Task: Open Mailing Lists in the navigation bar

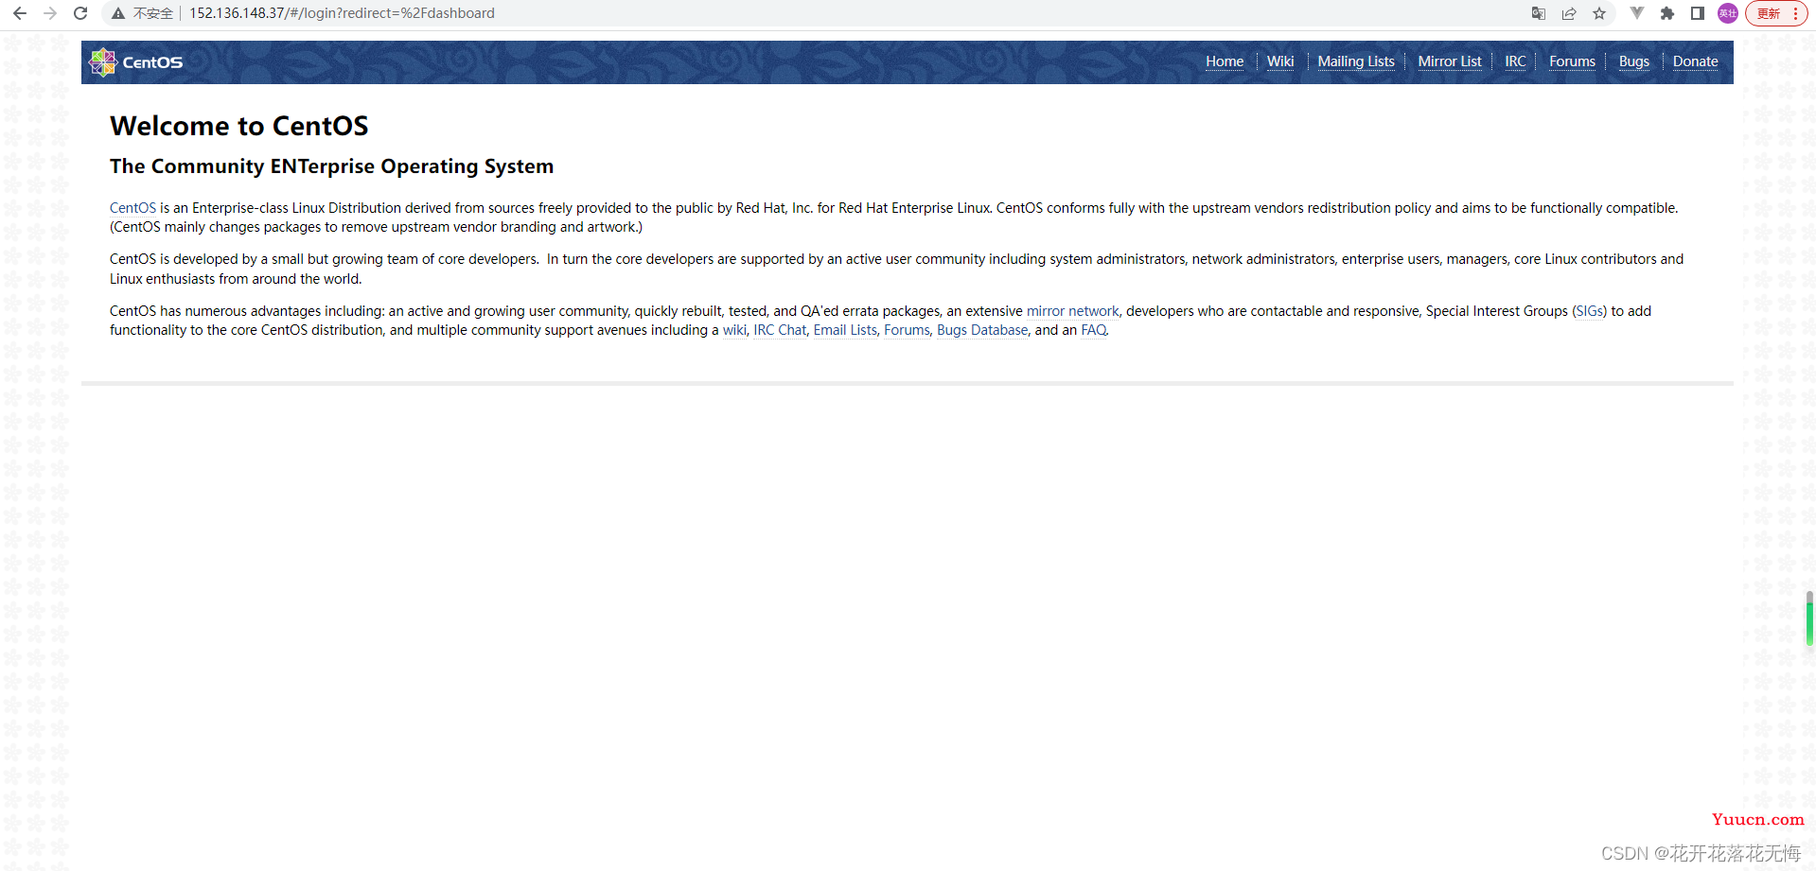Action: (1356, 61)
